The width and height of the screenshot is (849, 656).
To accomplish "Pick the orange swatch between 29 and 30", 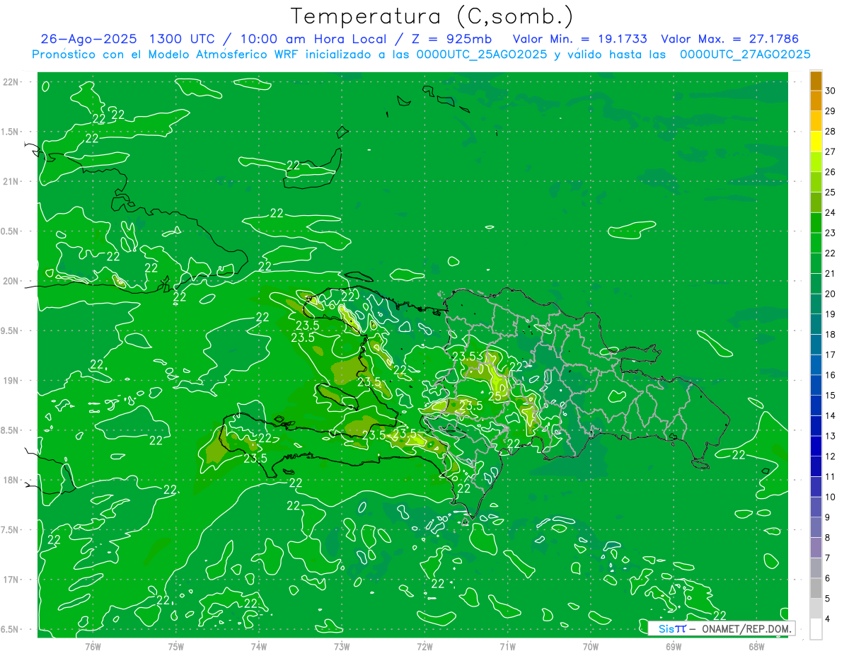I will [816, 100].
